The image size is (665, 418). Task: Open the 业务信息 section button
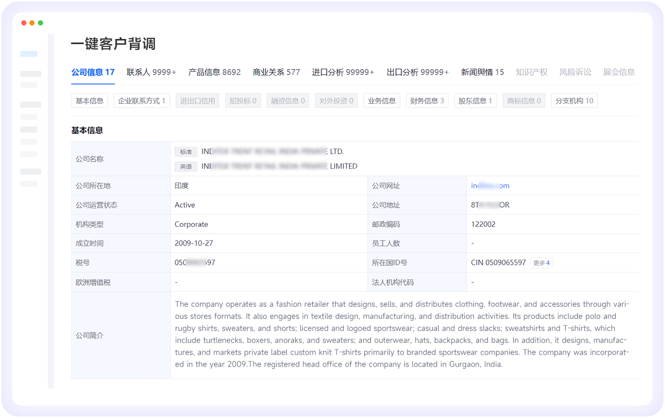(382, 101)
